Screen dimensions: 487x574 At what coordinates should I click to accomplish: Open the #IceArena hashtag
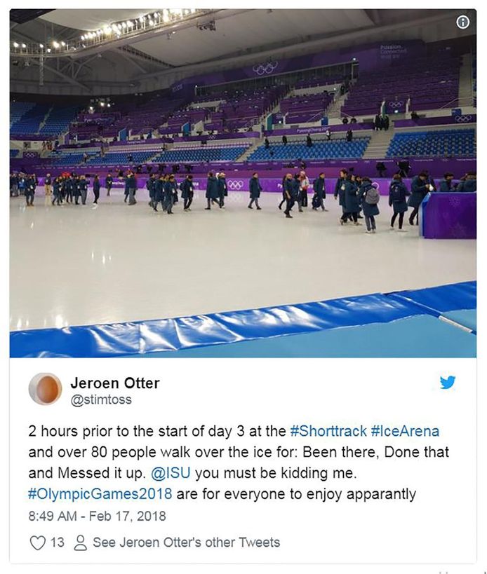pos(405,431)
